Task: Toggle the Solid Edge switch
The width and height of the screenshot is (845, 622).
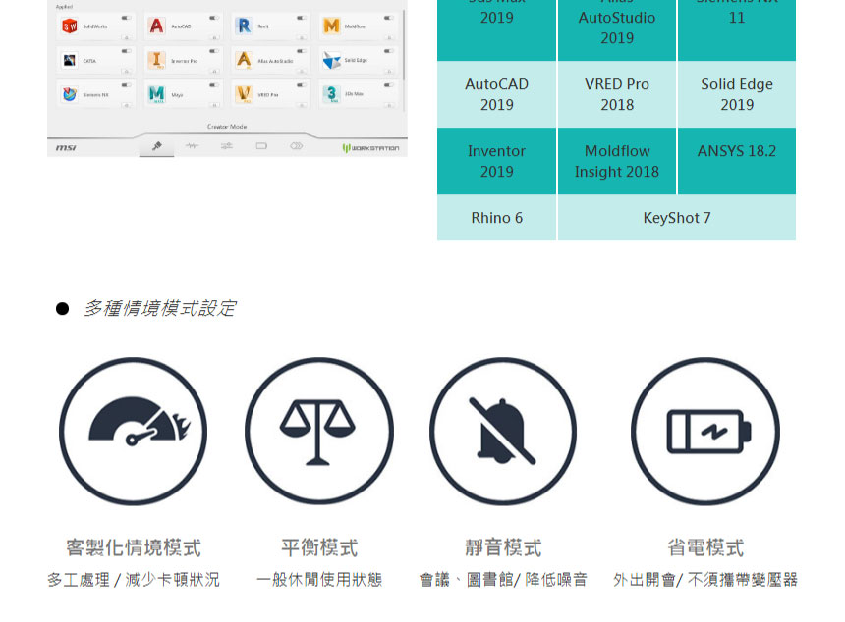Action: pyautogui.click(x=388, y=51)
